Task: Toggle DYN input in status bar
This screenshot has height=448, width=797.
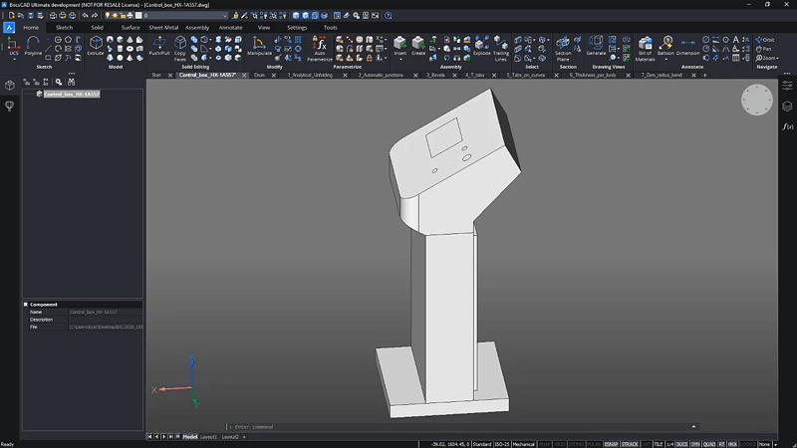Action: pos(695,444)
